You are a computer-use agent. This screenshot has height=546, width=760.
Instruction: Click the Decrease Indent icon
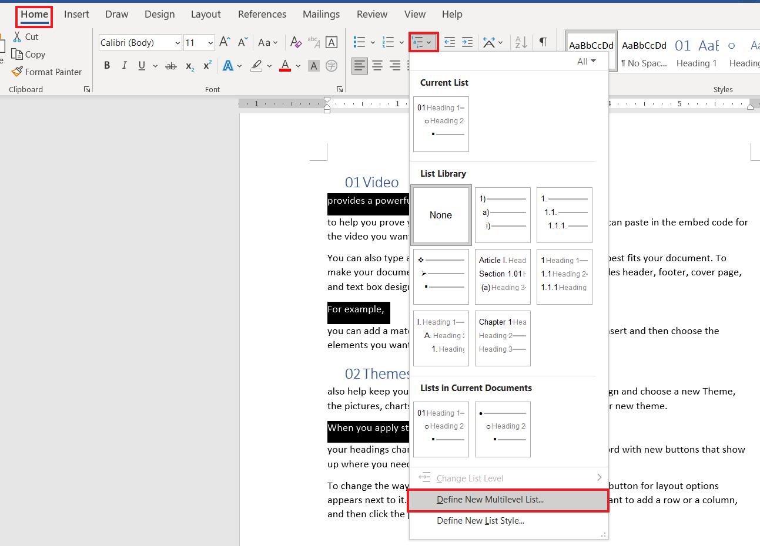pyautogui.click(x=450, y=42)
